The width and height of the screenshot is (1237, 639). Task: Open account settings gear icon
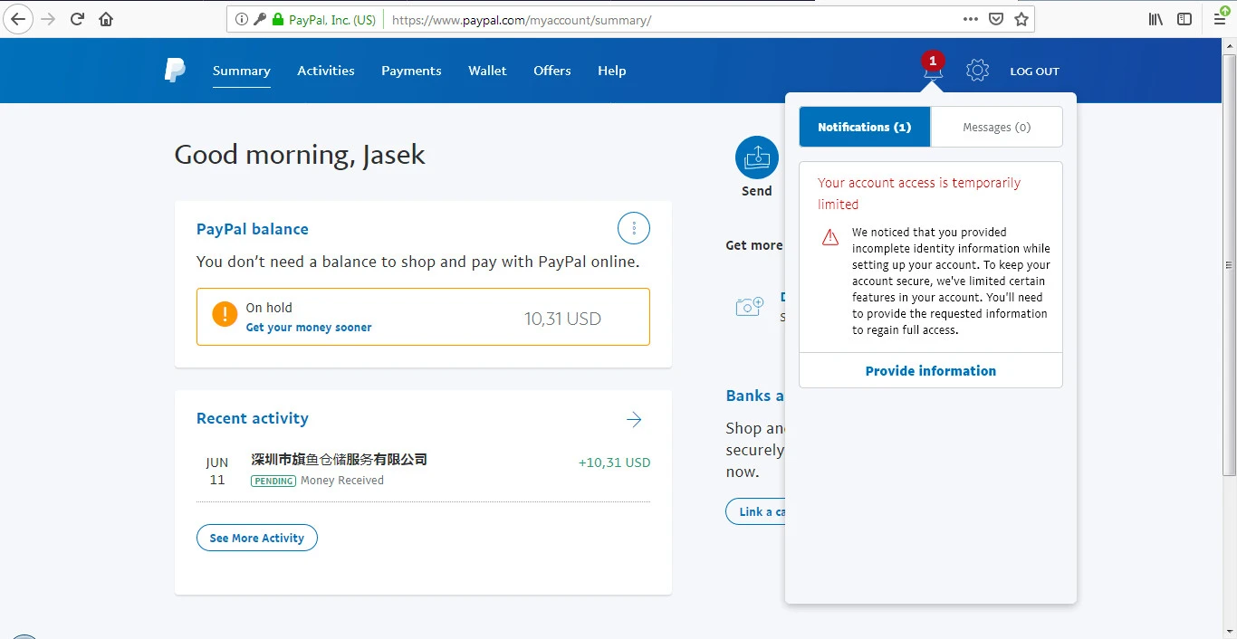(x=977, y=71)
